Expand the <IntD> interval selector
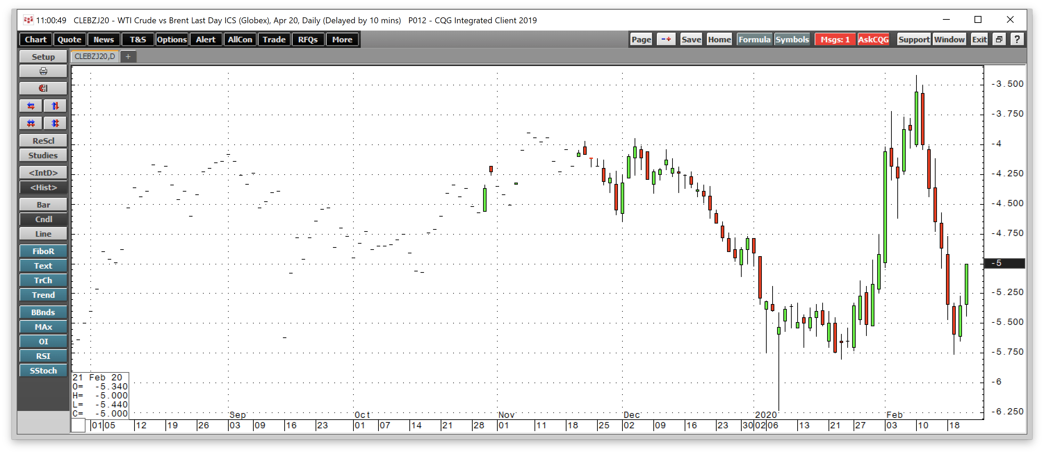Screen dimensions: 1044x454 [43, 173]
